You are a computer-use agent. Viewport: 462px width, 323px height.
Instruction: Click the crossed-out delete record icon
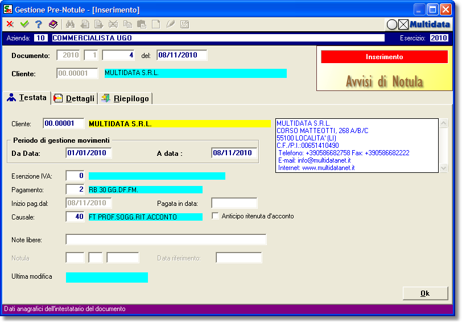(x=113, y=24)
